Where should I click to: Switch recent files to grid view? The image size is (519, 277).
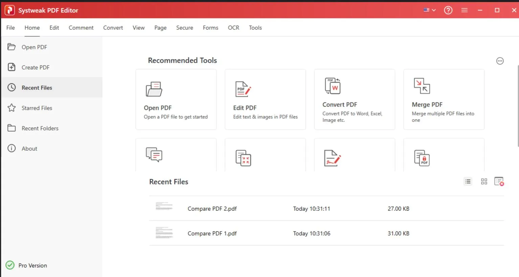pos(484,182)
